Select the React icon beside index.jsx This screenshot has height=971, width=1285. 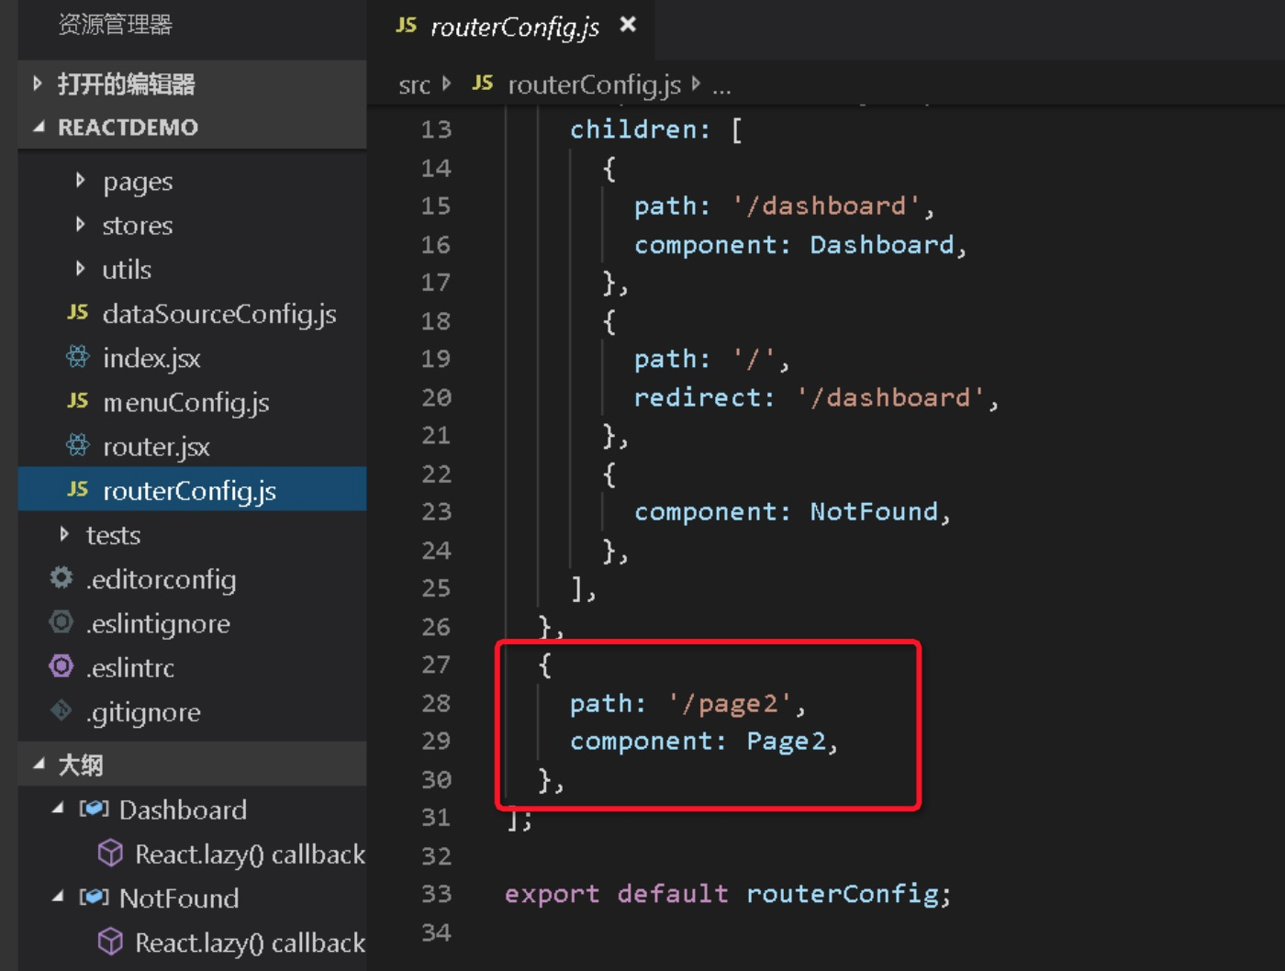click(78, 358)
